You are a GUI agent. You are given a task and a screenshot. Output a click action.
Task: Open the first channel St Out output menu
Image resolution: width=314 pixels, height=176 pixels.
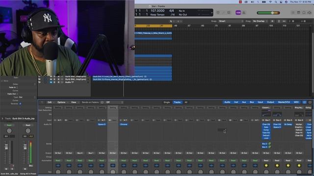pos(58,153)
